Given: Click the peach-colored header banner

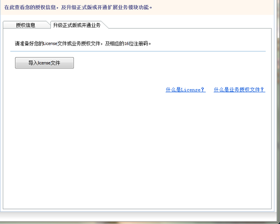Looking at the screenshot, I should (137, 7).
